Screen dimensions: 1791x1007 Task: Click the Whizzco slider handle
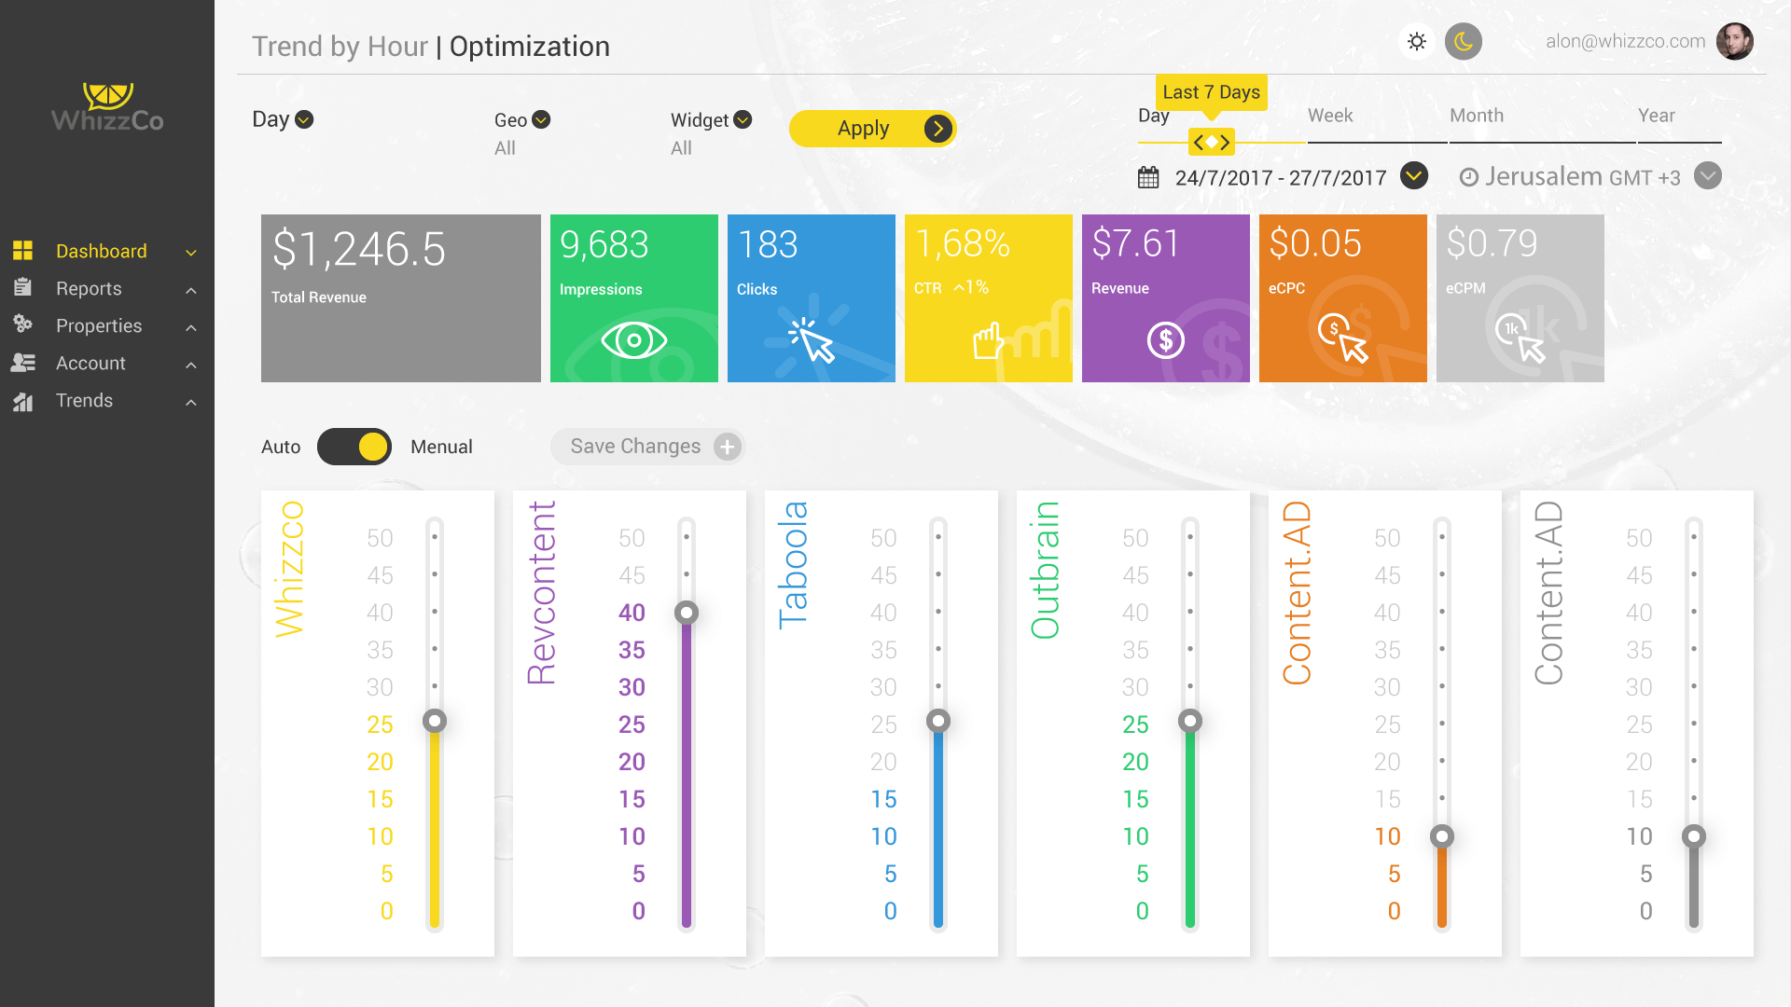[x=435, y=721]
